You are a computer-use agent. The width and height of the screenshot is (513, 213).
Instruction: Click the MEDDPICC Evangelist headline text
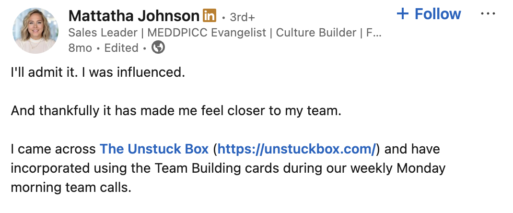pyautogui.click(x=207, y=33)
